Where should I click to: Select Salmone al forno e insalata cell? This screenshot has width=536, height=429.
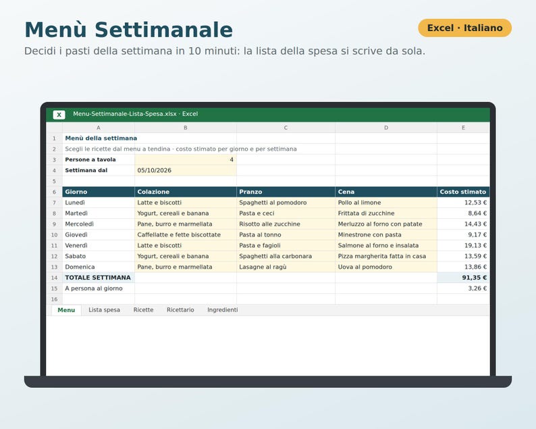coord(386,245)
